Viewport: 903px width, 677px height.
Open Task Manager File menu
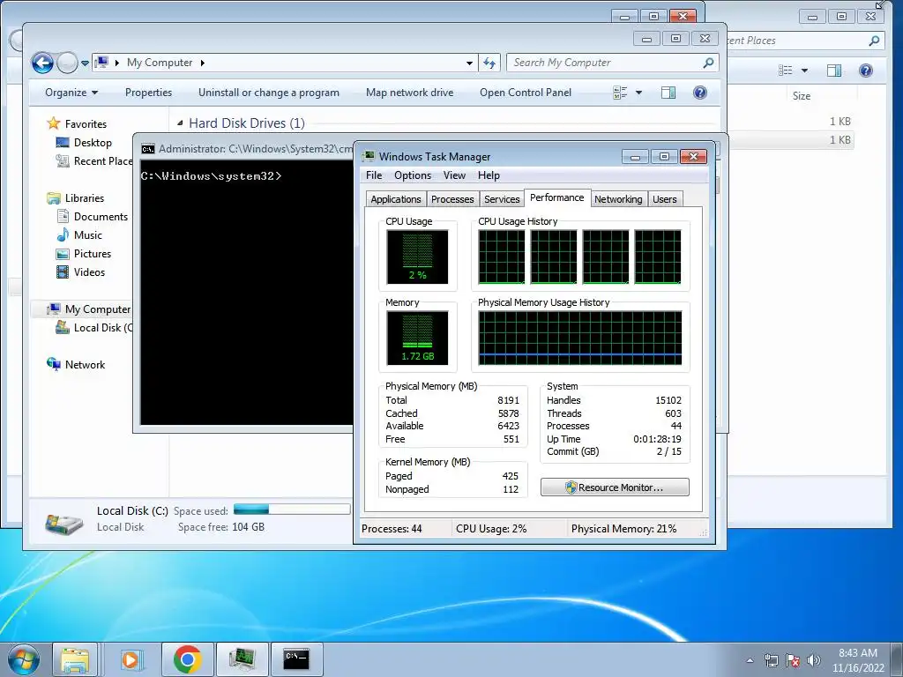374,175
